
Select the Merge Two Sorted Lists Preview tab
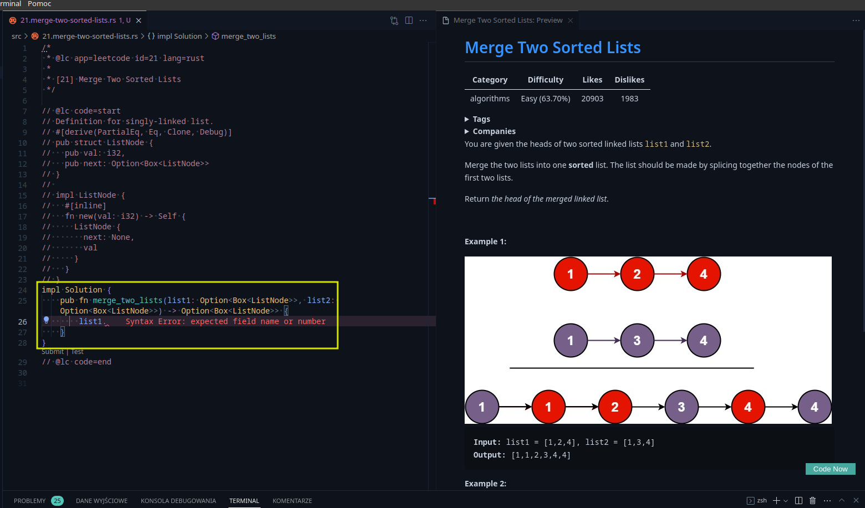[x=508, y=20]
